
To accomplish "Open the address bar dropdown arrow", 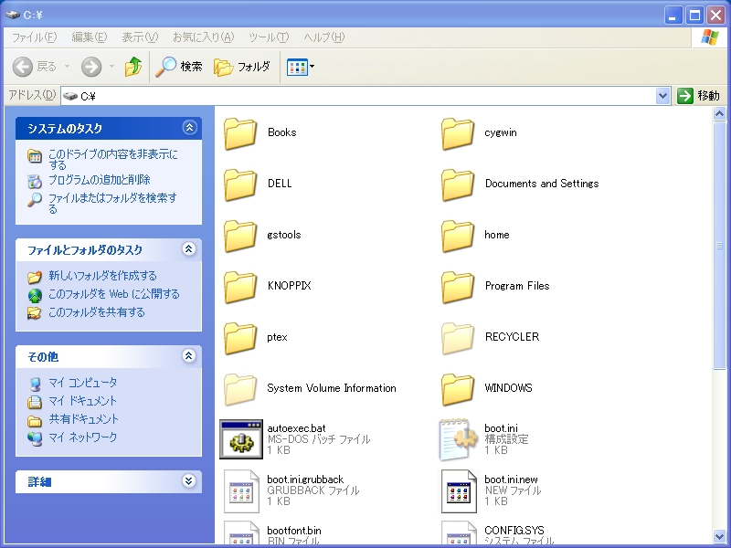I will [663, 96].
